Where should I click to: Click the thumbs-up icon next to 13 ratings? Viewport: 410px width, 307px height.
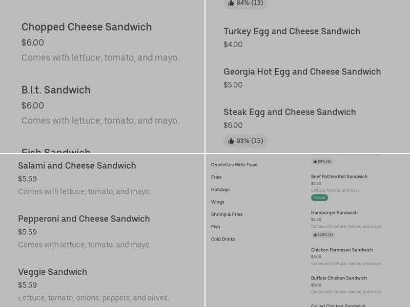click(x=232, y=4)
